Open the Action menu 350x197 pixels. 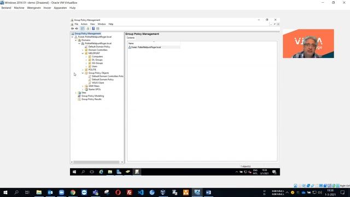pos(84,24)
